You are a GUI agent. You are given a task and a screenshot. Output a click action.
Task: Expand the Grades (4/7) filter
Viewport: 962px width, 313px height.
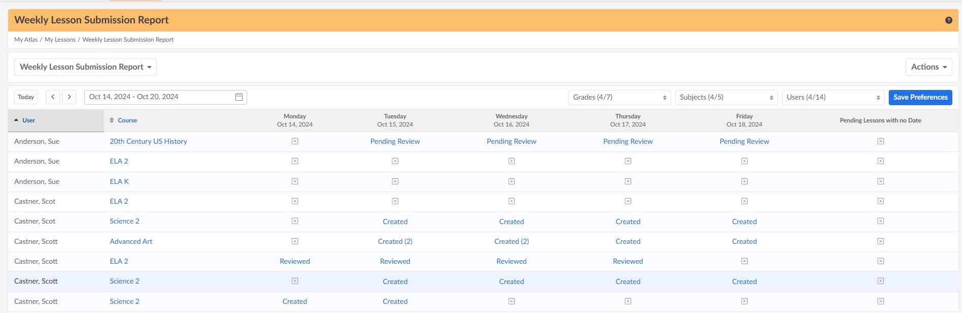point(620,97)
